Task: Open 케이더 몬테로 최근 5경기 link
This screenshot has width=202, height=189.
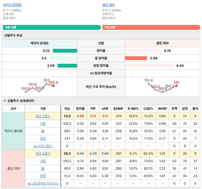Action: (43, 116)
